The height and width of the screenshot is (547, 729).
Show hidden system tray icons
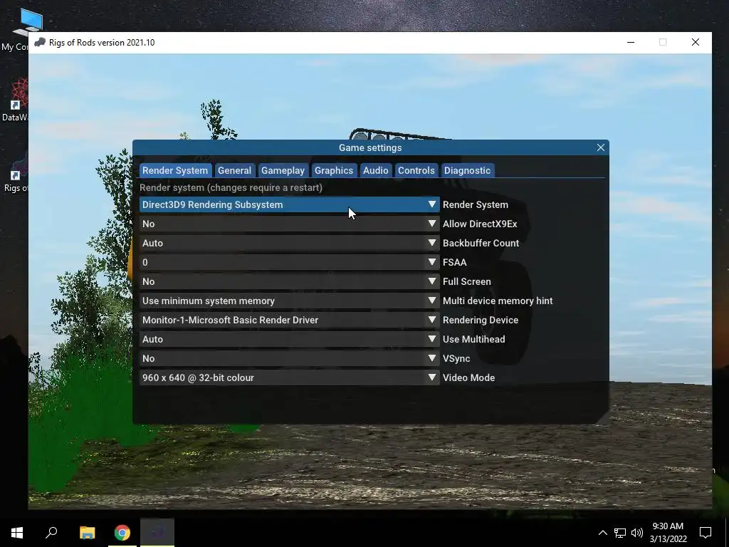[x=602, y=533]
